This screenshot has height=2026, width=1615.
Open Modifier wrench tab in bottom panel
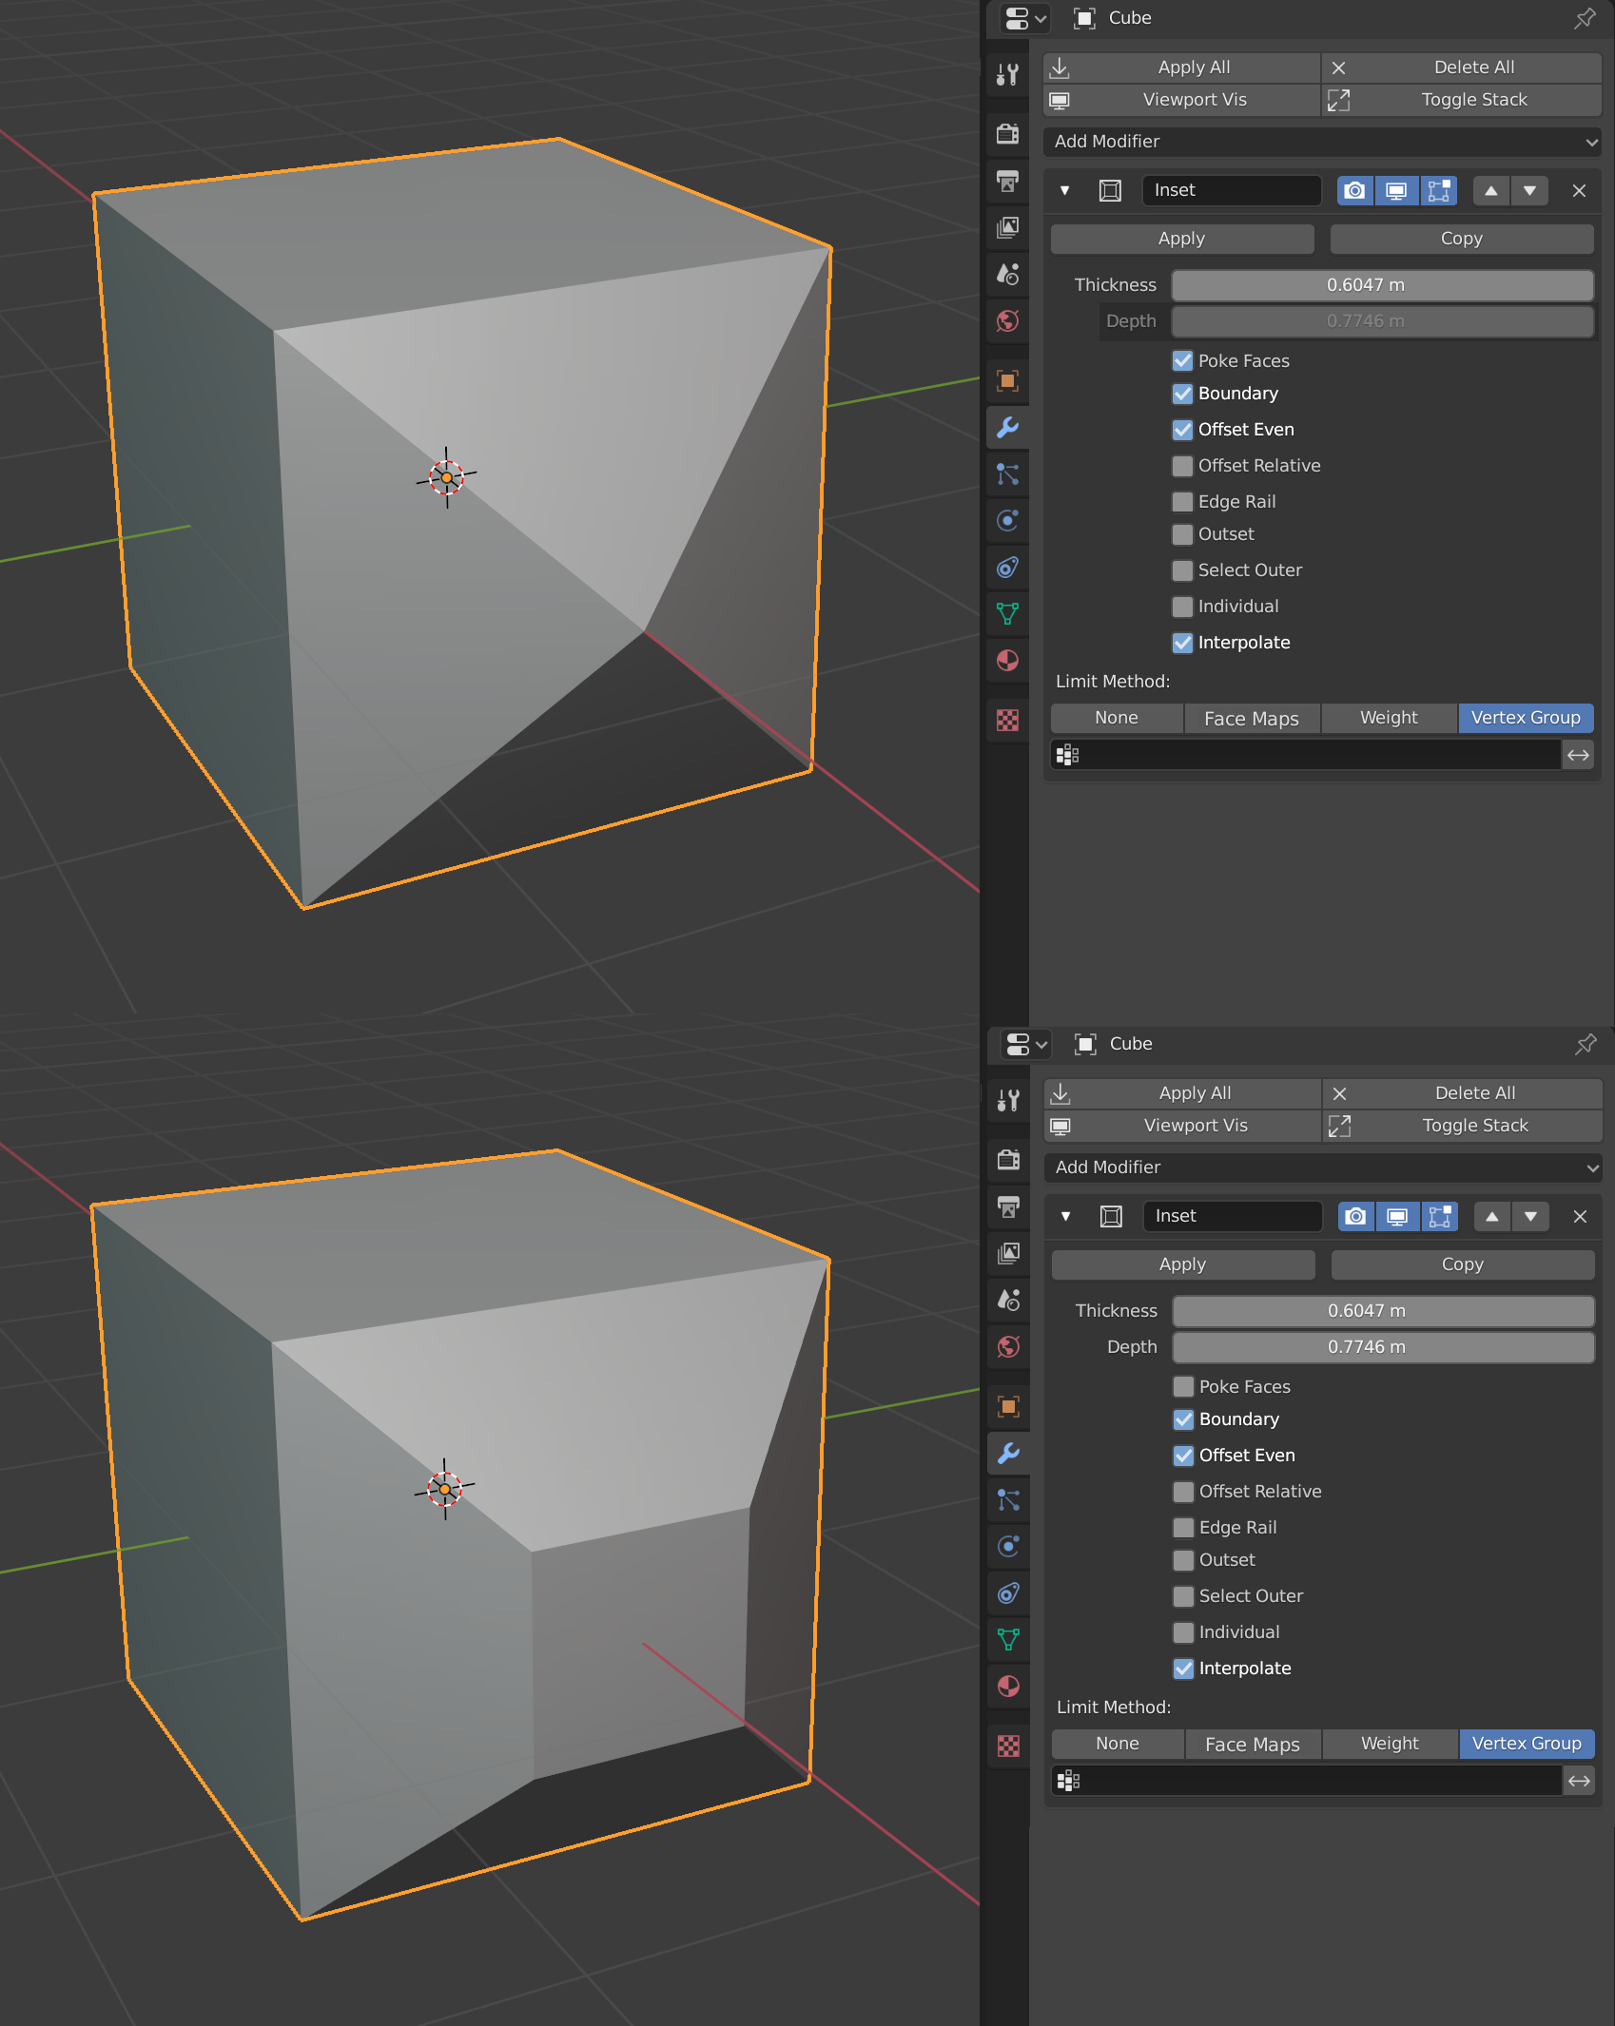[1008, 1453]
